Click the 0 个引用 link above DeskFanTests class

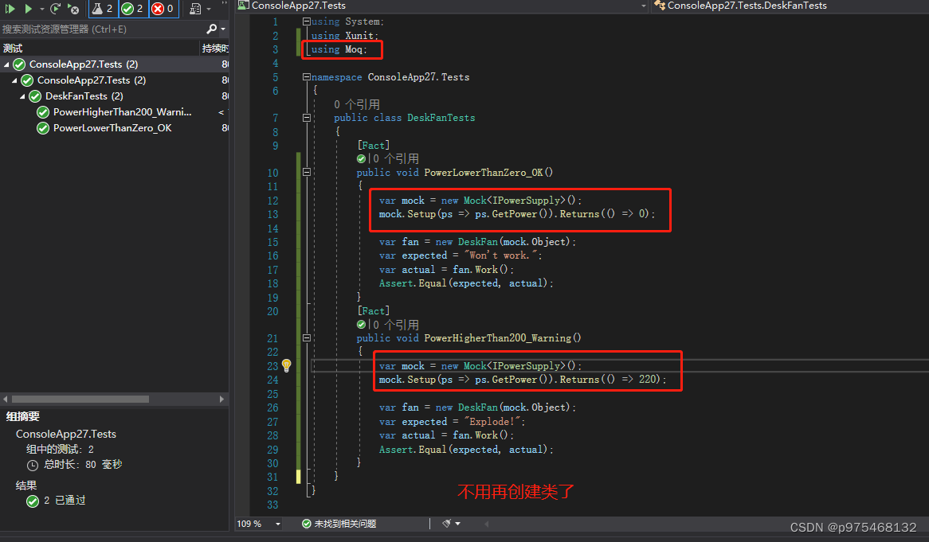tap(357, 105)
